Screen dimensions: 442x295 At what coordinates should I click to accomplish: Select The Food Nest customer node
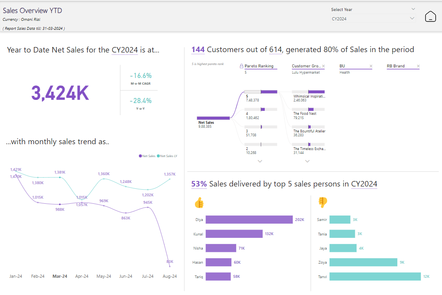tap(308, 109)
